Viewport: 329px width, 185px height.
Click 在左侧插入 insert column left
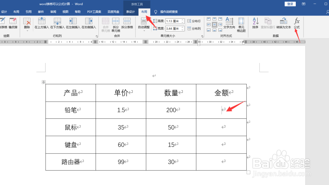tap(73, 23)
